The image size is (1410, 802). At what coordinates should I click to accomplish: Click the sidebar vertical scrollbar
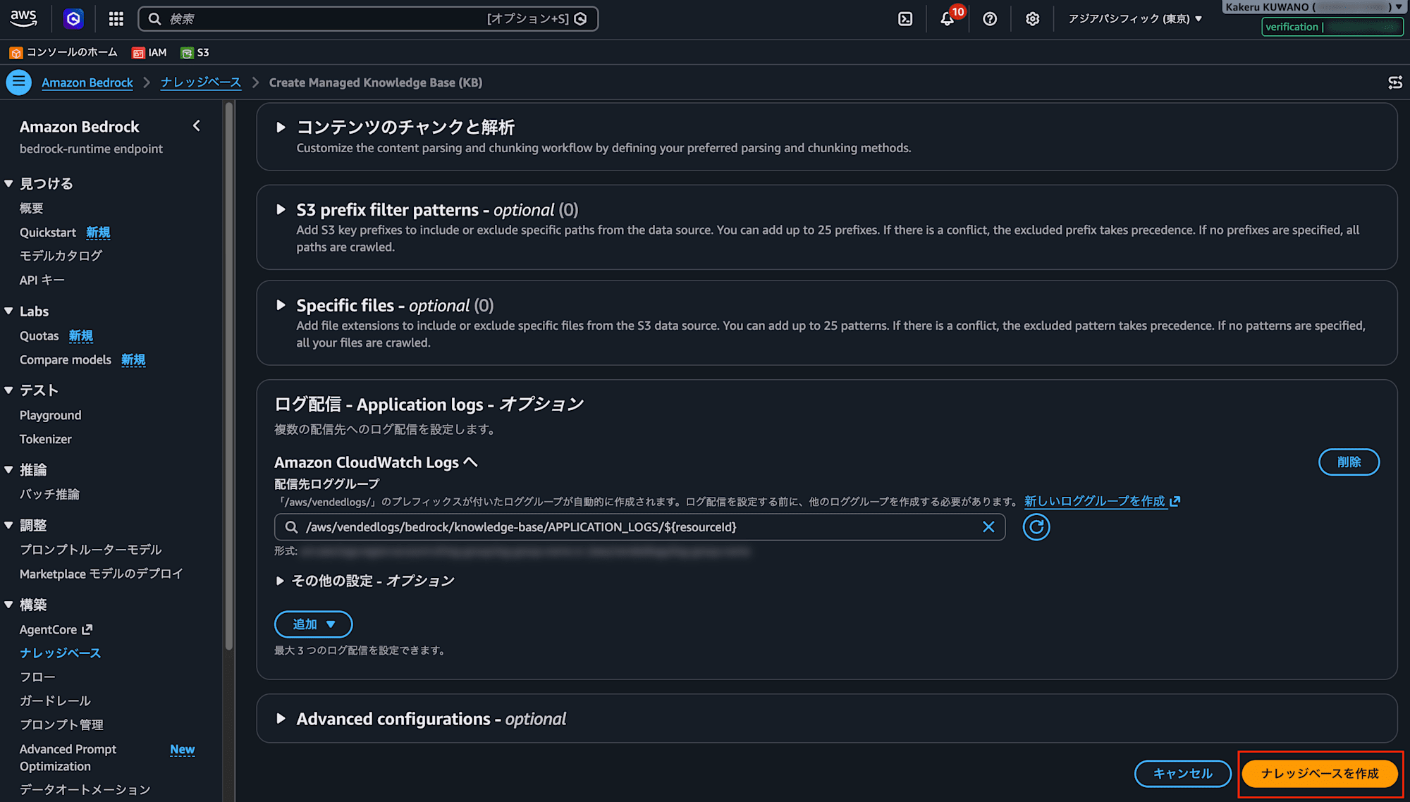tap(228, 377)
